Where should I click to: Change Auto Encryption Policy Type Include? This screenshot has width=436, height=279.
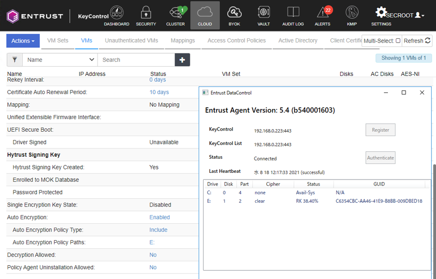click(x=158, y=230)
